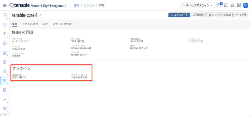This screenshot has width=251, height=116.
Task: Open the その他 more-actions menu
Action: [241, 15]
